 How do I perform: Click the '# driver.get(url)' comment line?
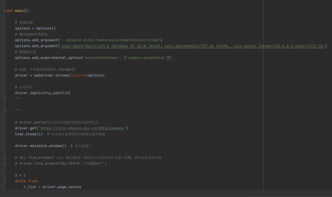(57, 122)
